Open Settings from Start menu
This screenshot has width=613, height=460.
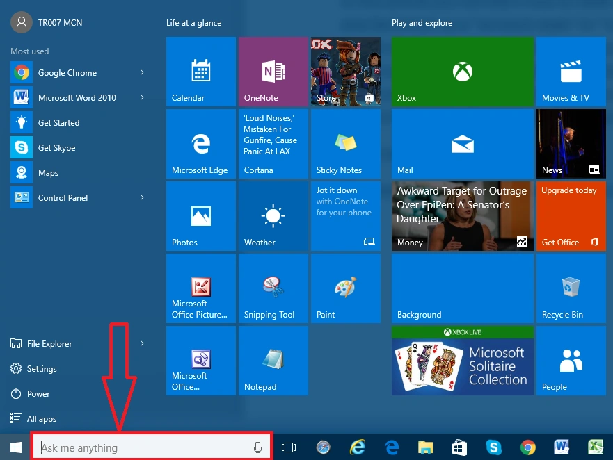click(x=33, y=368)
